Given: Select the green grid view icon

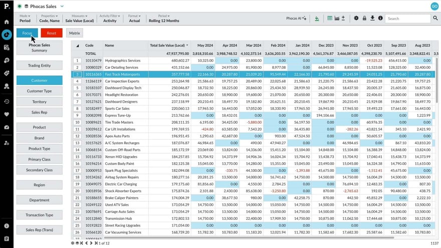Looking at the screenshot, I should click(330, 18).
